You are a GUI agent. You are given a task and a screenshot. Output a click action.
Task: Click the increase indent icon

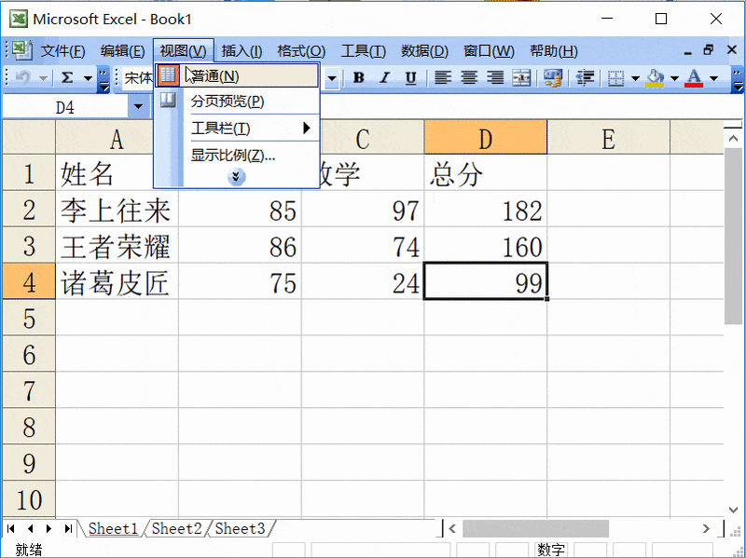click(x=584, y=77)
